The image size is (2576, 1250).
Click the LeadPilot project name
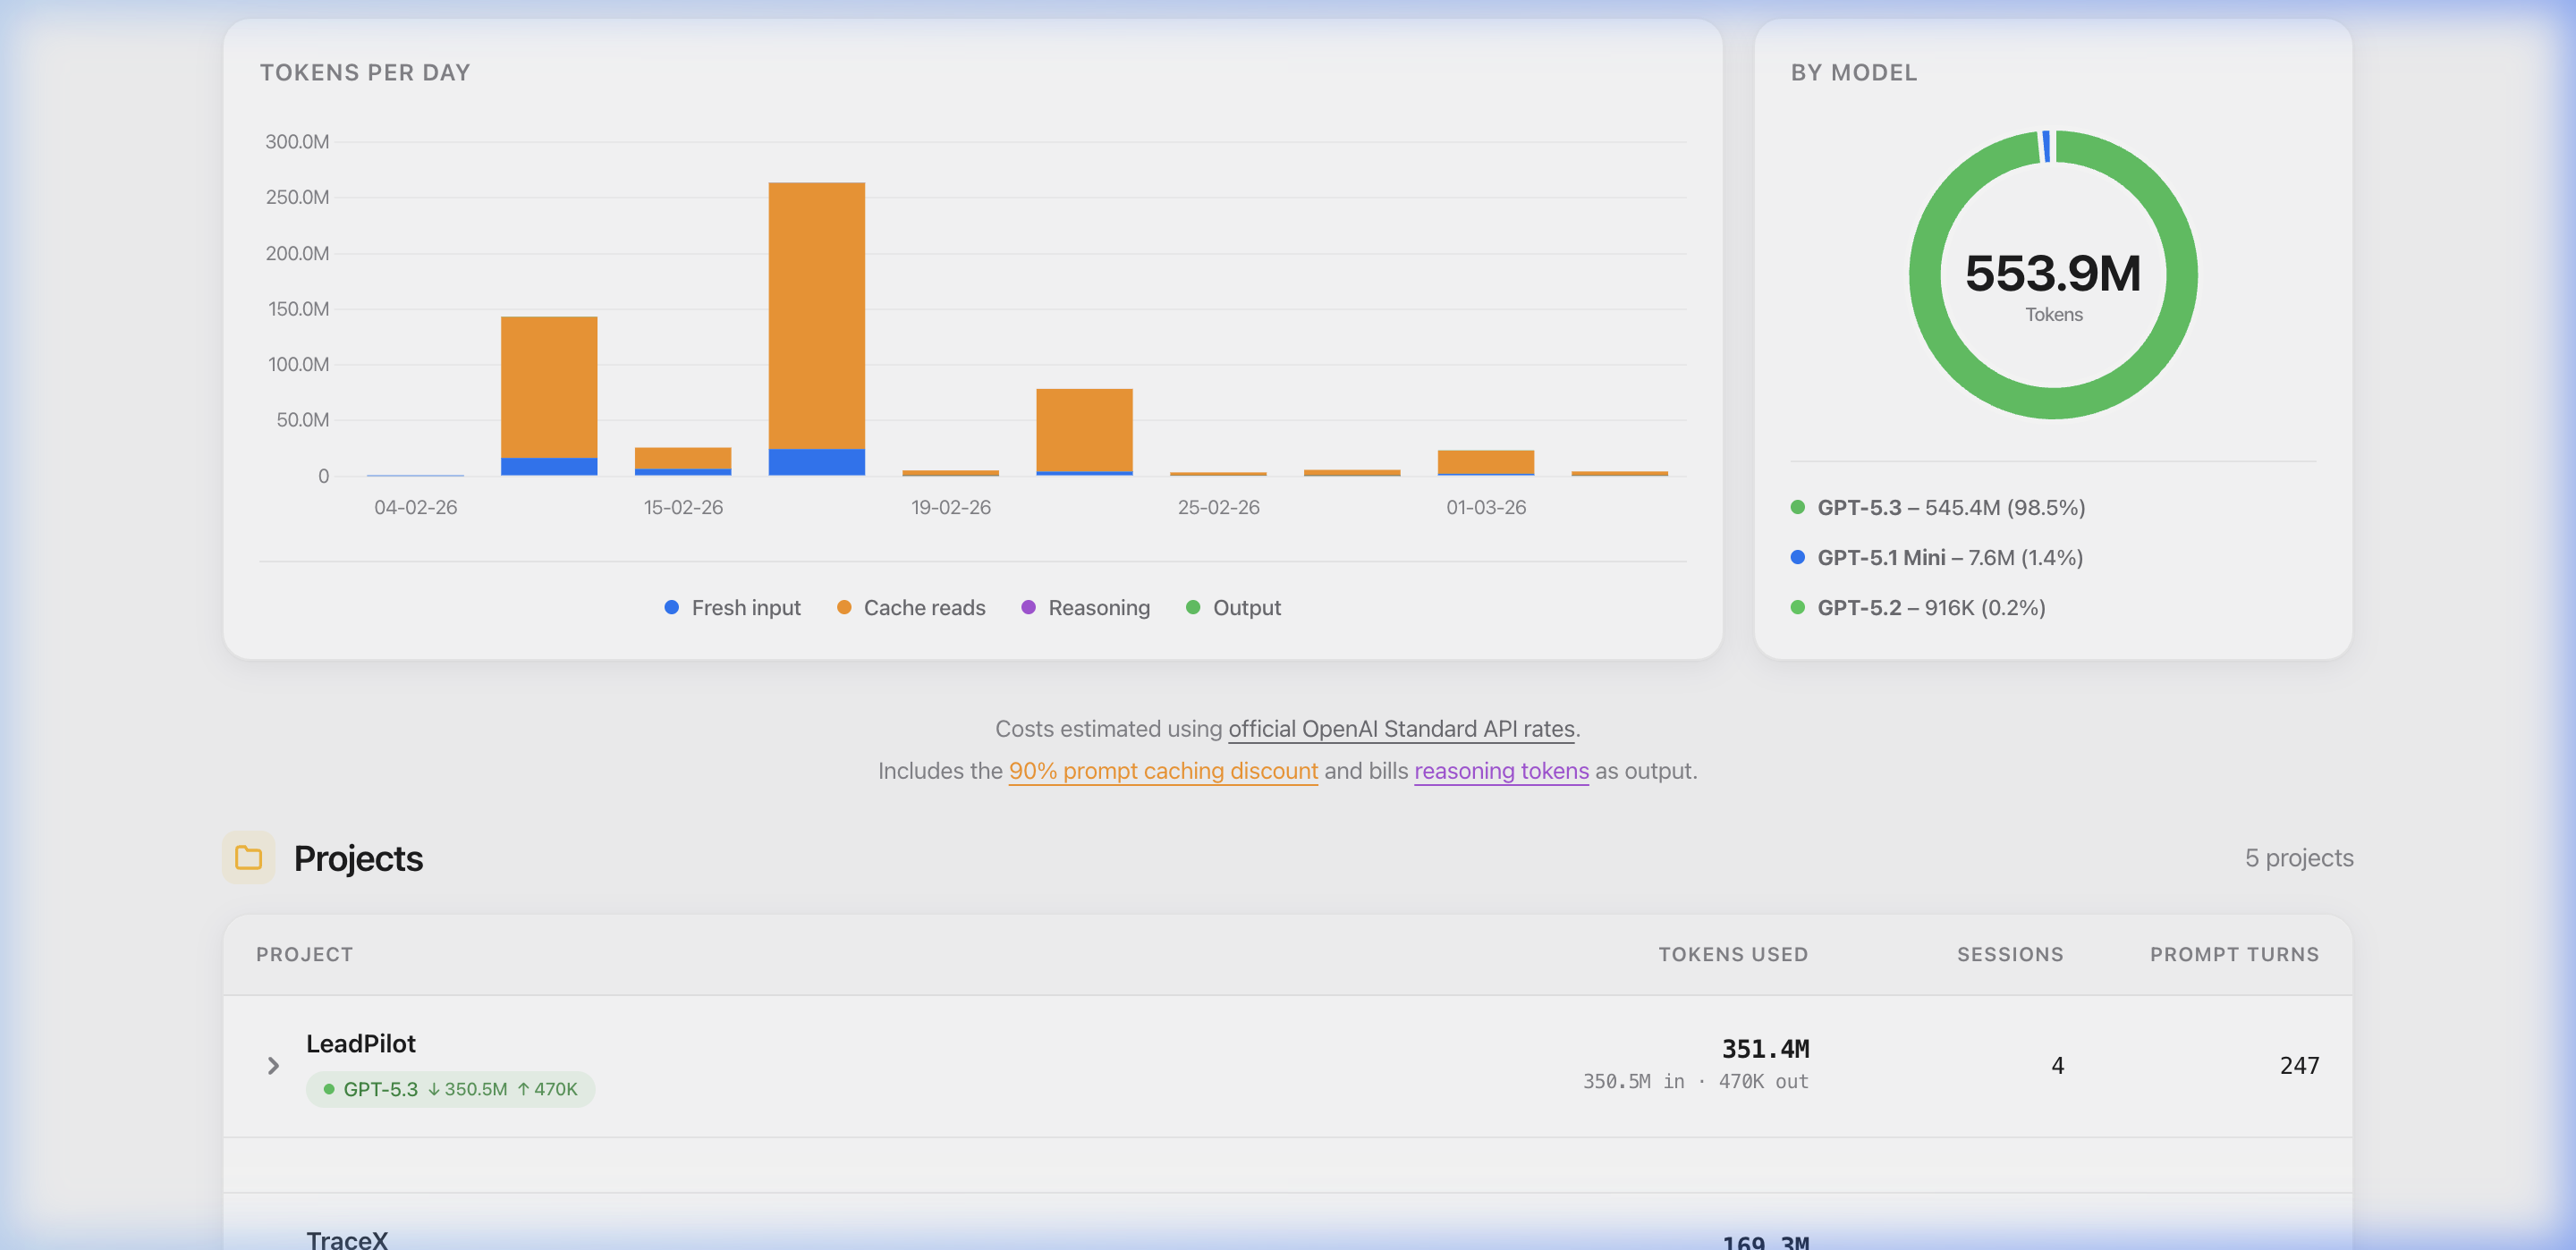(360, 1043)
